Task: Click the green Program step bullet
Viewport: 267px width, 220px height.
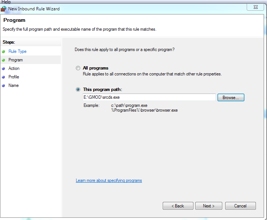Action: 4,60
